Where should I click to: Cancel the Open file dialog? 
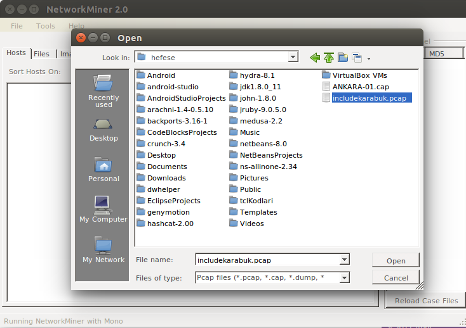(x=396, y=277)
